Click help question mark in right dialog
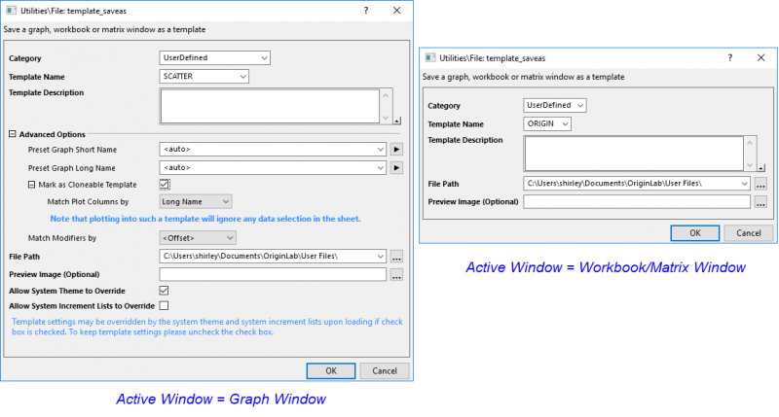Screen dimensions: 779x417 (729, 58)
